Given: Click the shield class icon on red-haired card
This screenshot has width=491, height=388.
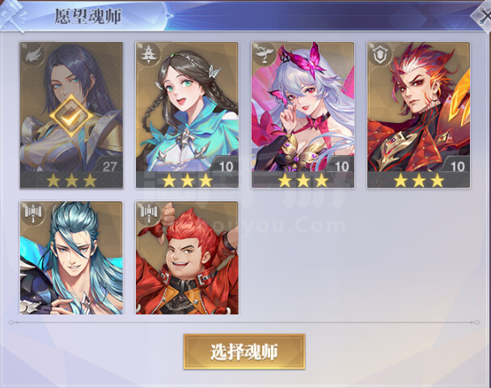Looking at the screenshot, I should point(380,55).
